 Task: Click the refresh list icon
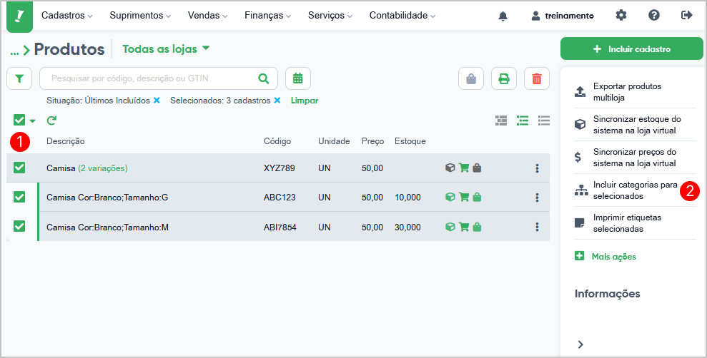51,121
